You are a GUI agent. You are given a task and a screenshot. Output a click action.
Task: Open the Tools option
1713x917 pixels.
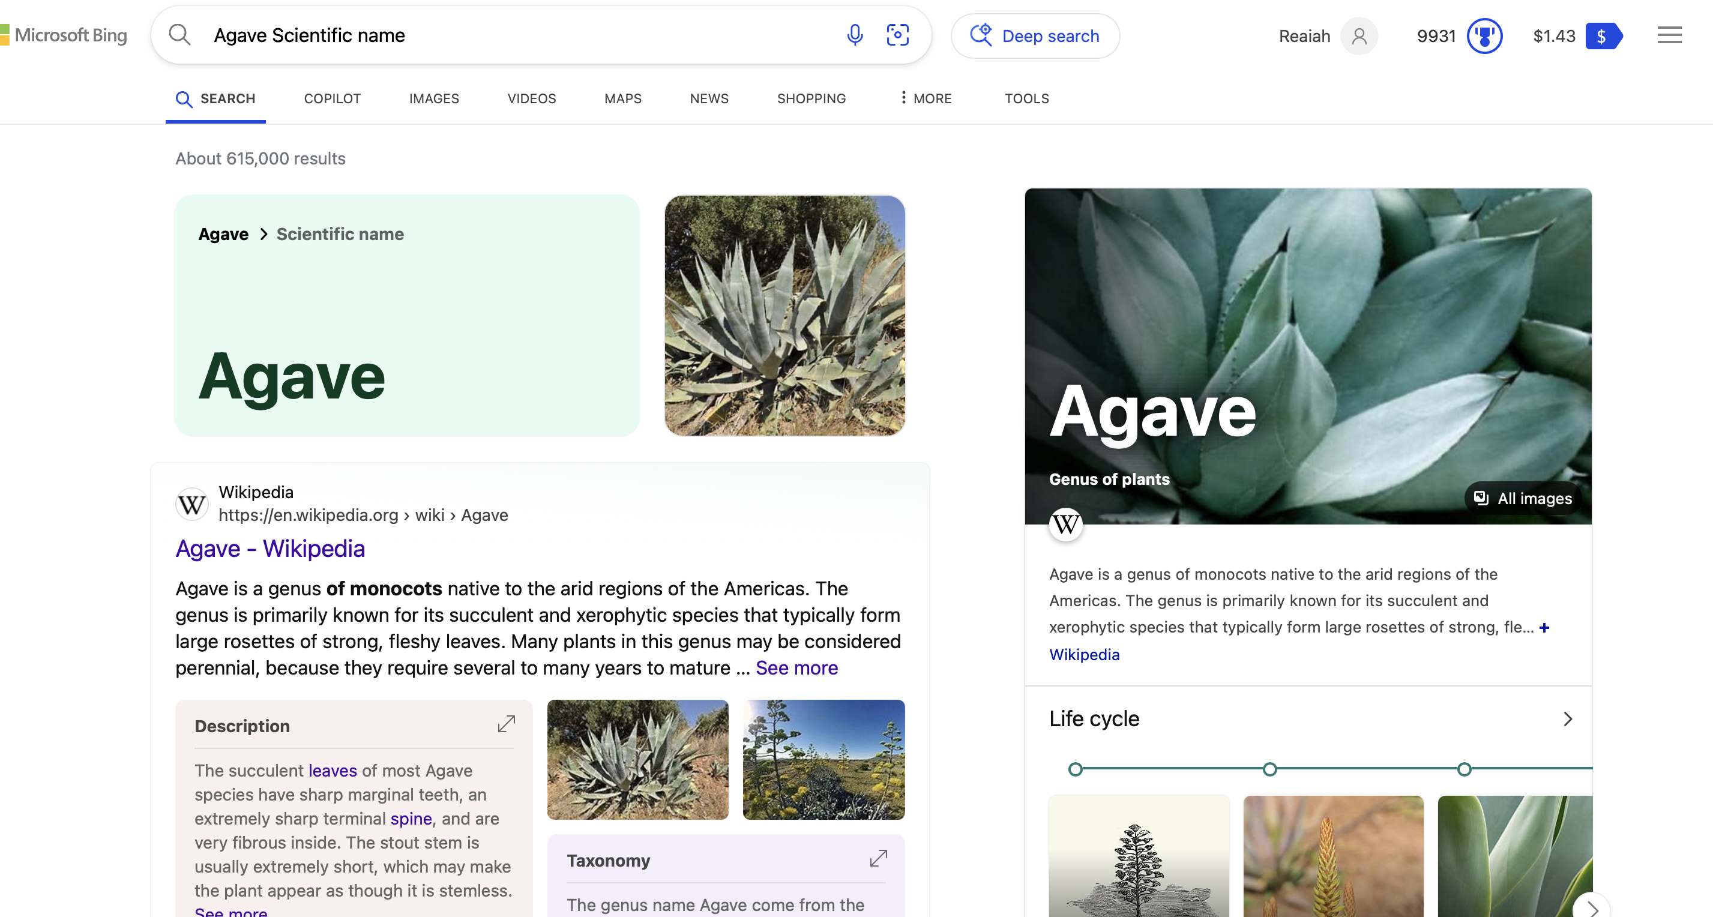point(1026,98)
